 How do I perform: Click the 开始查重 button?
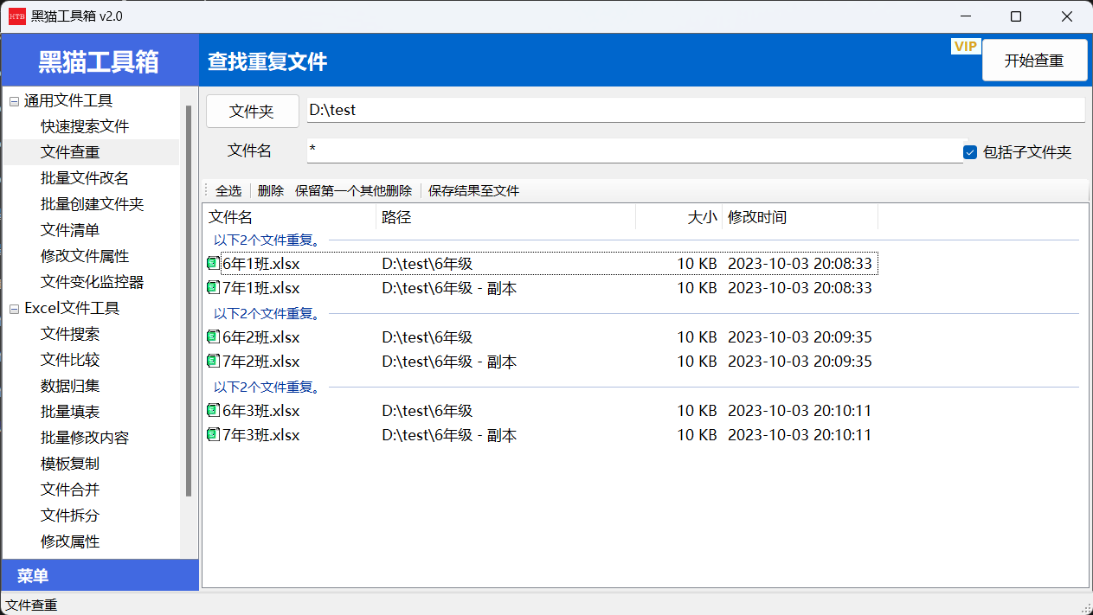tap(1034, 61)
